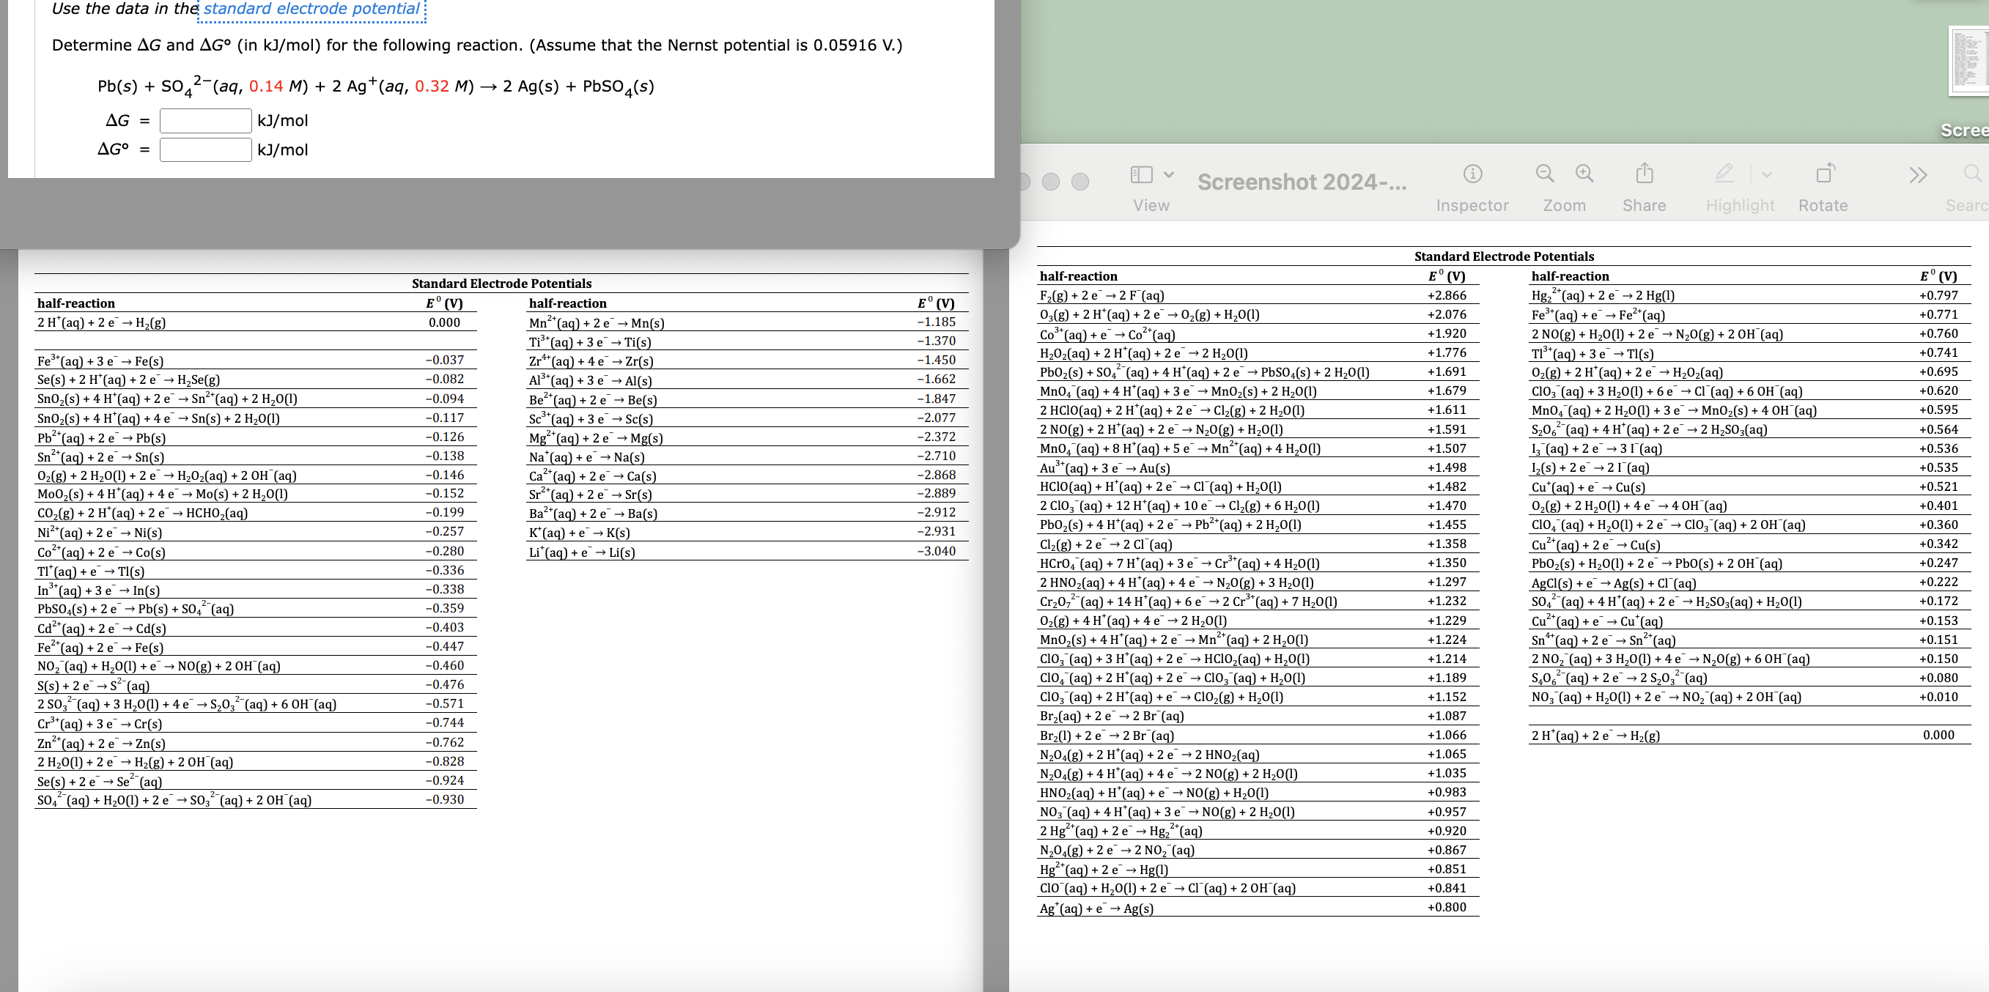Zoom out of the document

(x=1544, y=173)
